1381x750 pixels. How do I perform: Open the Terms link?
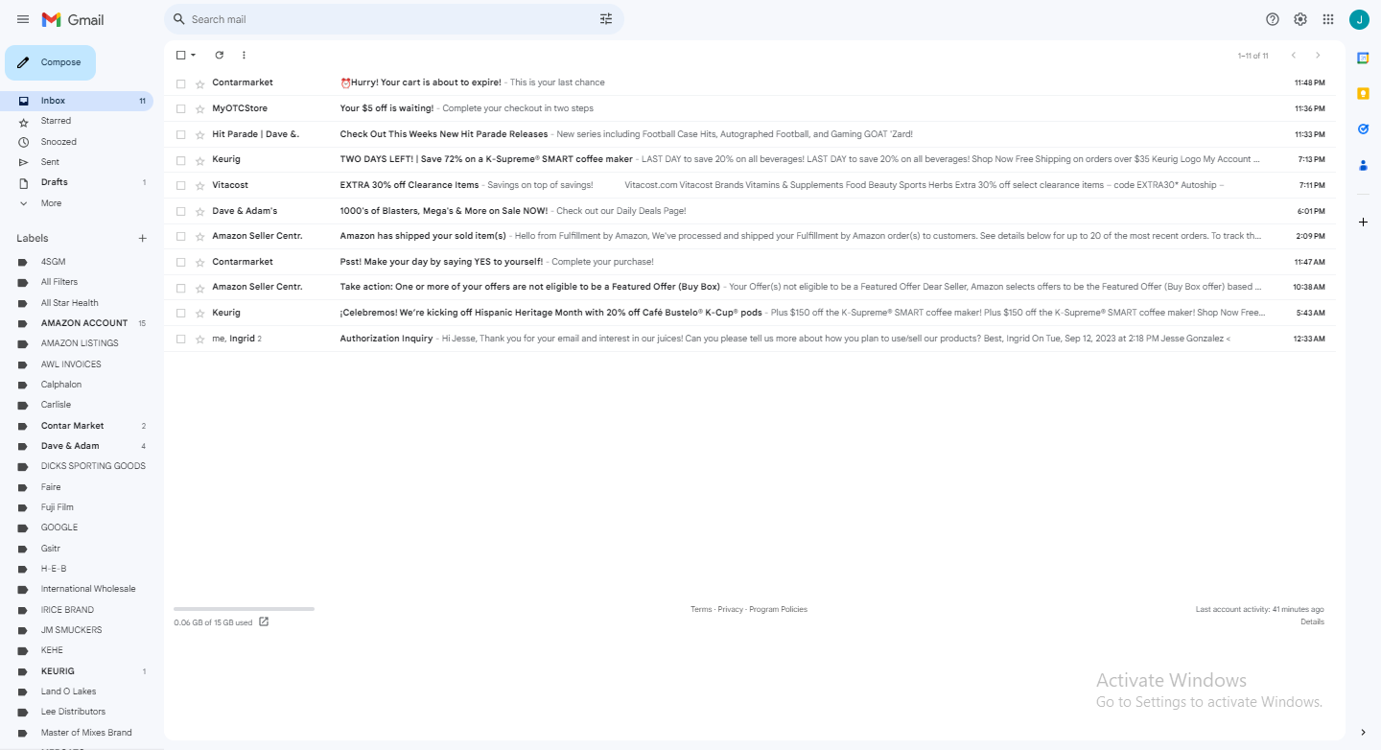pyautogui.click(x=701, y=610)
